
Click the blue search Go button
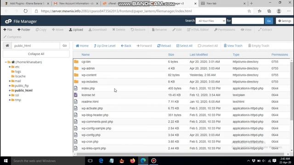(269, 21)
